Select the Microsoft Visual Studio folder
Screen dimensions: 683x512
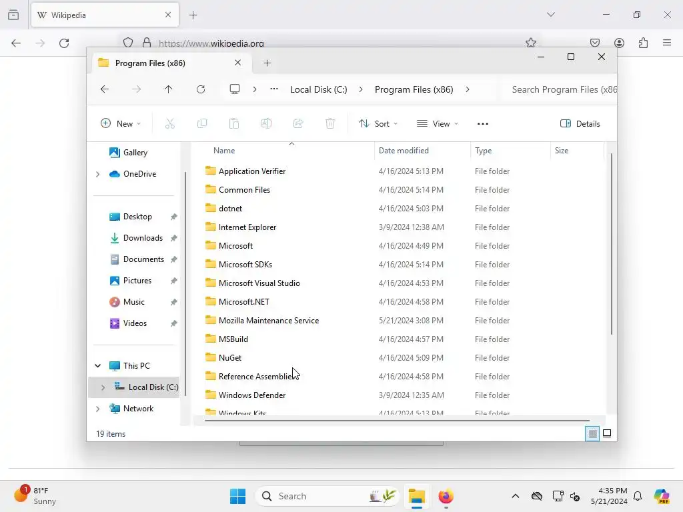(259, 283)
